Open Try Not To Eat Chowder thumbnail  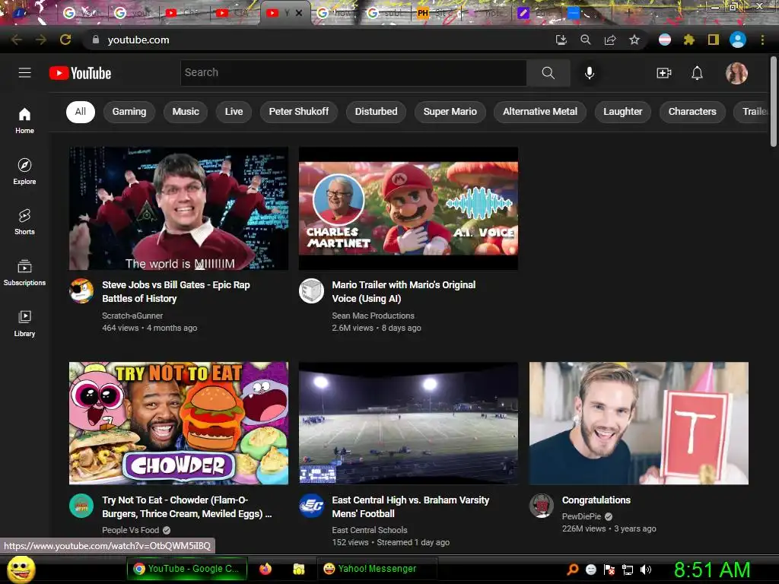[x=178, y=423]
